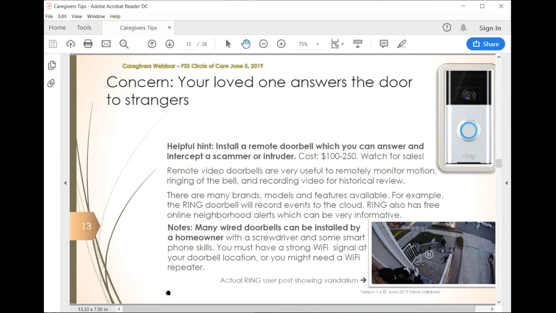The width and height of the screenshot is (556, 313).
Task: Open the page thumbnails panel
Action: point(52,65)
